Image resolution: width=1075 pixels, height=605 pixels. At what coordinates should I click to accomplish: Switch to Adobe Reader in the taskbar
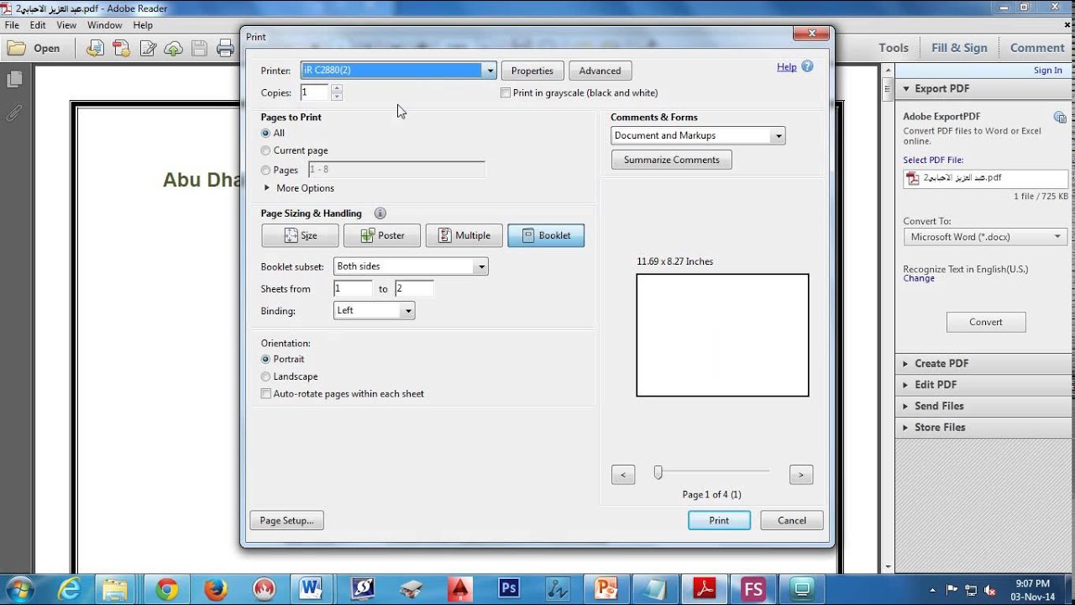tap(704, 588)
